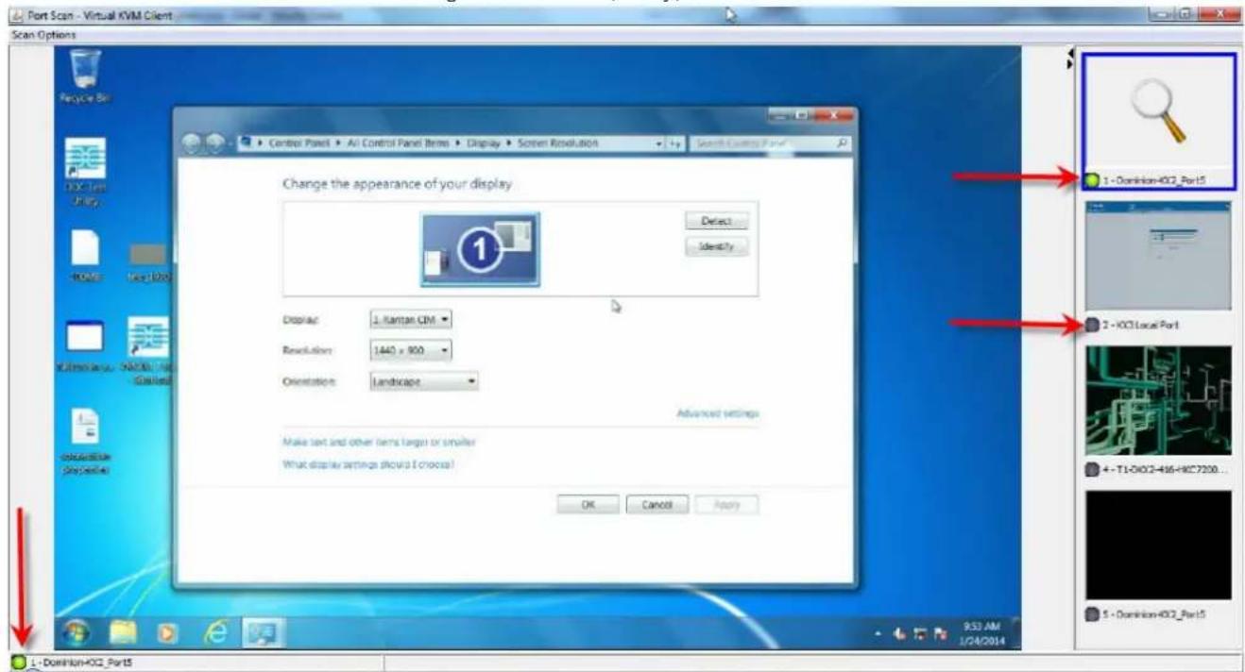The width and height of the screenshot is (1245, 672).
Task: Click the Back arrow in Control Panel window
Action: pyautogui.click(x=193, y=143)
